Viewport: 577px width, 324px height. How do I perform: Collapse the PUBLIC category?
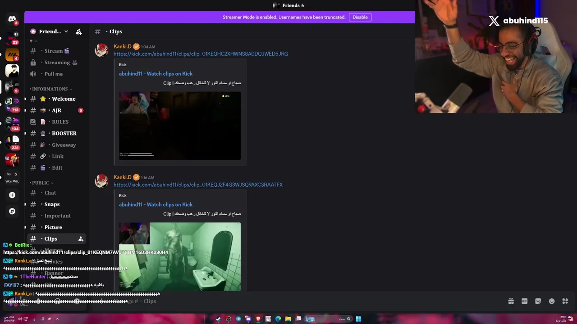41,183
